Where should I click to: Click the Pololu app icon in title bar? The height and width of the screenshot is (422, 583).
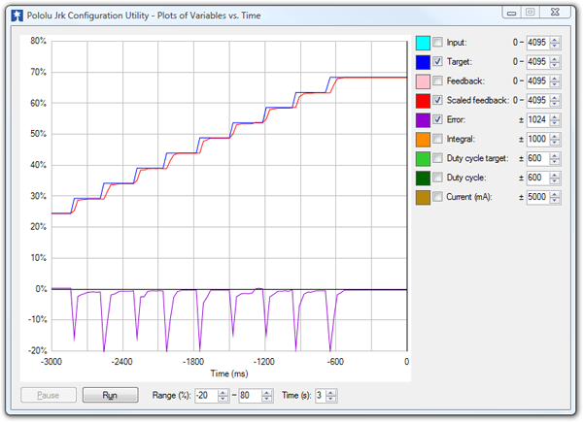coord(16,13)
